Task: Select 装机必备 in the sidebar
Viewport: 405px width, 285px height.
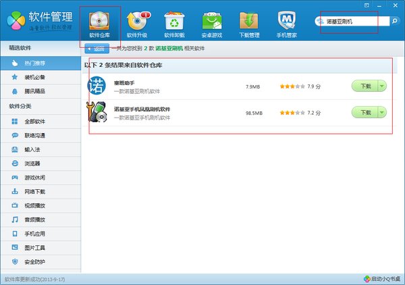Action: point(34,77)
